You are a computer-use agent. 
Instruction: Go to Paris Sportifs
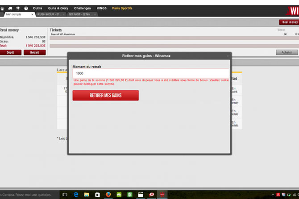click(122, 8)
